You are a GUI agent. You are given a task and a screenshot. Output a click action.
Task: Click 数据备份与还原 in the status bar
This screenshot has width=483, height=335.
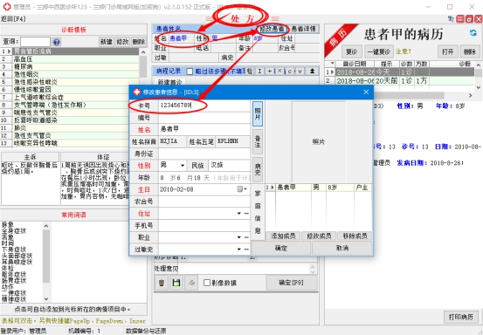146,331
